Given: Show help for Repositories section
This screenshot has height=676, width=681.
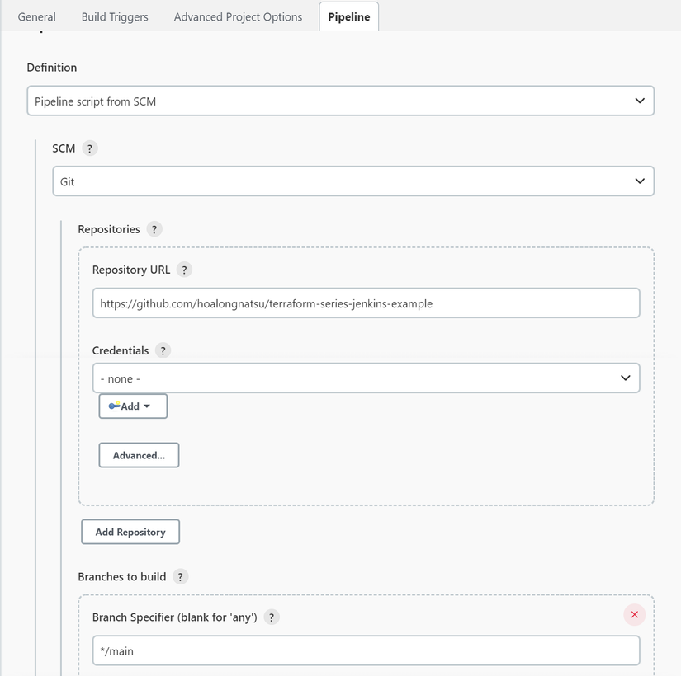Looking at the screenshot, I should (154, 229).
